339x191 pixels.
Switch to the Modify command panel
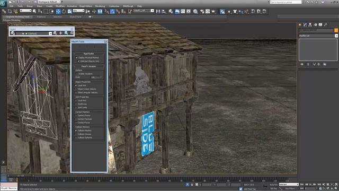tap(305, 25)
